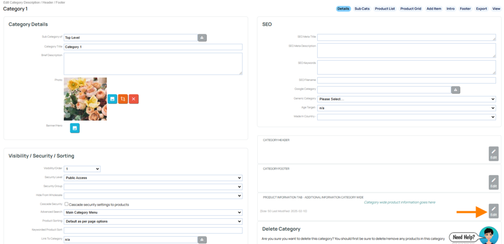Click the SEO Keywords text area
This screenshot has width=504, height=244.
[406, 67]
